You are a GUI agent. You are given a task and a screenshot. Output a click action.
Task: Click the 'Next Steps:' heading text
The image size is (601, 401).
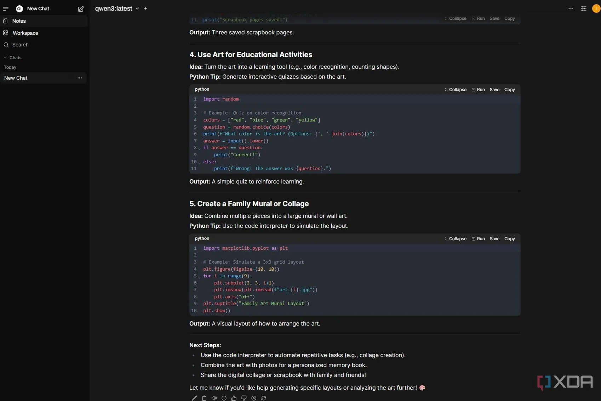point(205,345)
